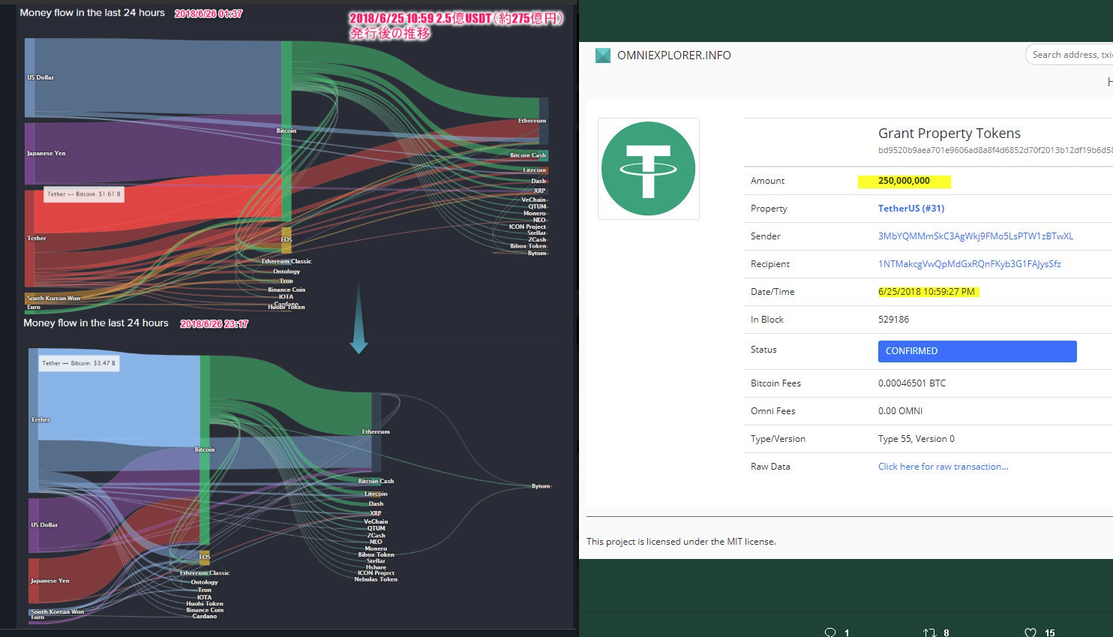This screenshot has height=637, width=1113.
Task: Click the OMNIEXPLORER.INFO teal diamond logo
Action: coord(602,55)
